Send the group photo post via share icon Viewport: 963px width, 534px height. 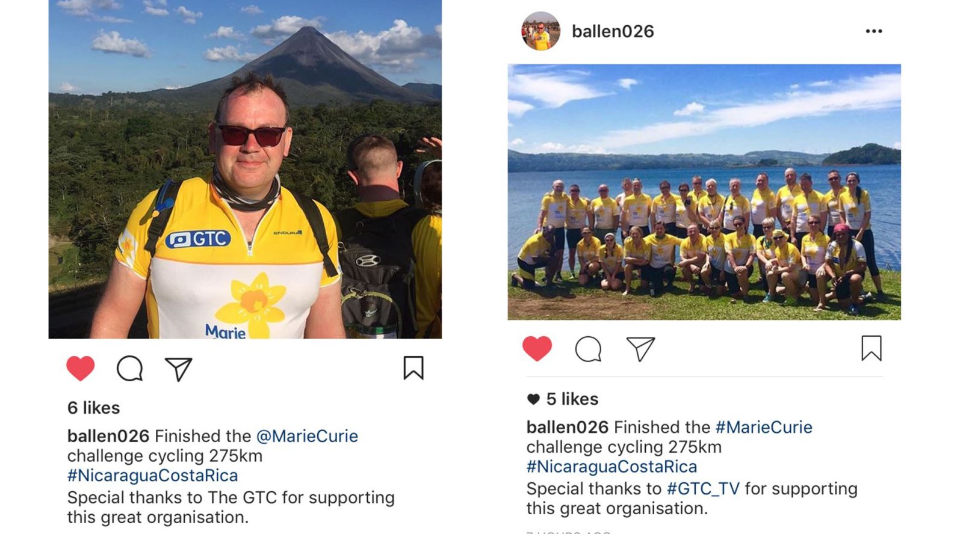(x=640, y=349)
